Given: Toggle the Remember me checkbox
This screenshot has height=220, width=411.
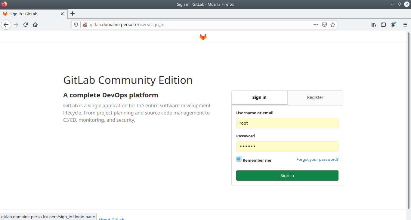Looking at the screenshot, I should tap(239, 159).
